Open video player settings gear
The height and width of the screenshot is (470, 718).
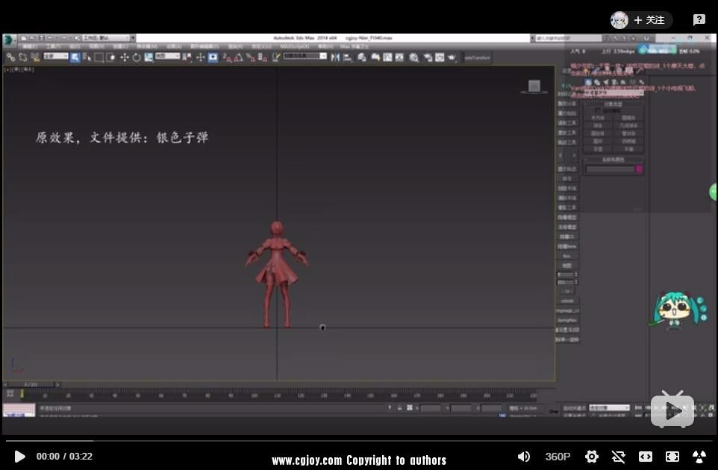pyautogui.click(x=592, y=457)
